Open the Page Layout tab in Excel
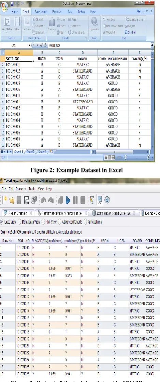 (x=40, y=11)
